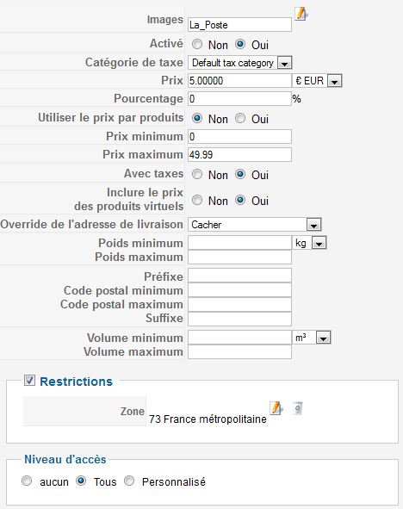Select Oui for Utiliser le prix par produits

[x=240, y=118]
